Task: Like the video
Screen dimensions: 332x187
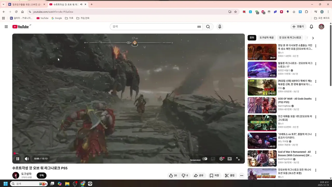Action: coord(173,176)
